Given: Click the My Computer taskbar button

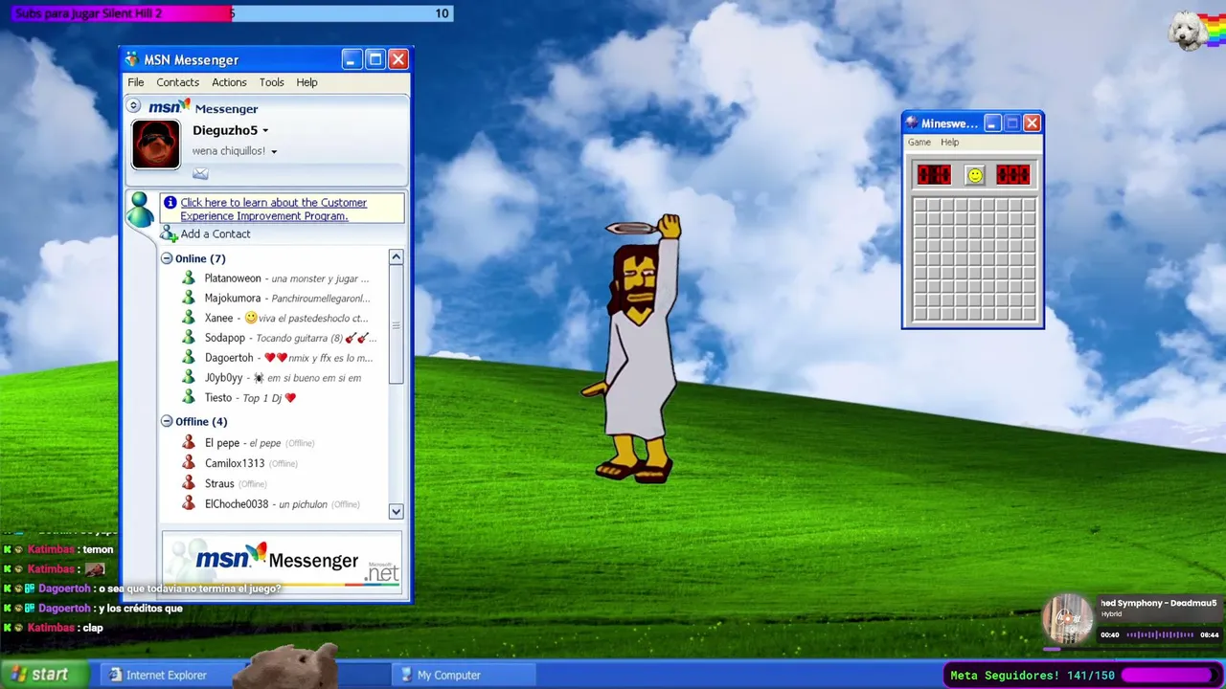Looking at the screenshot, I should coord(465,675).
